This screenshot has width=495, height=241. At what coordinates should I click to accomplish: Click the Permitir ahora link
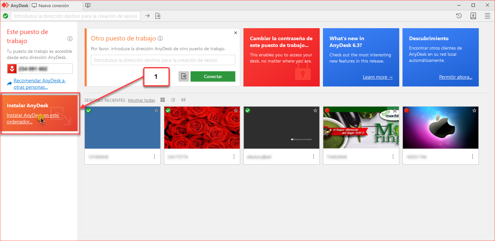tap(456, 77)
